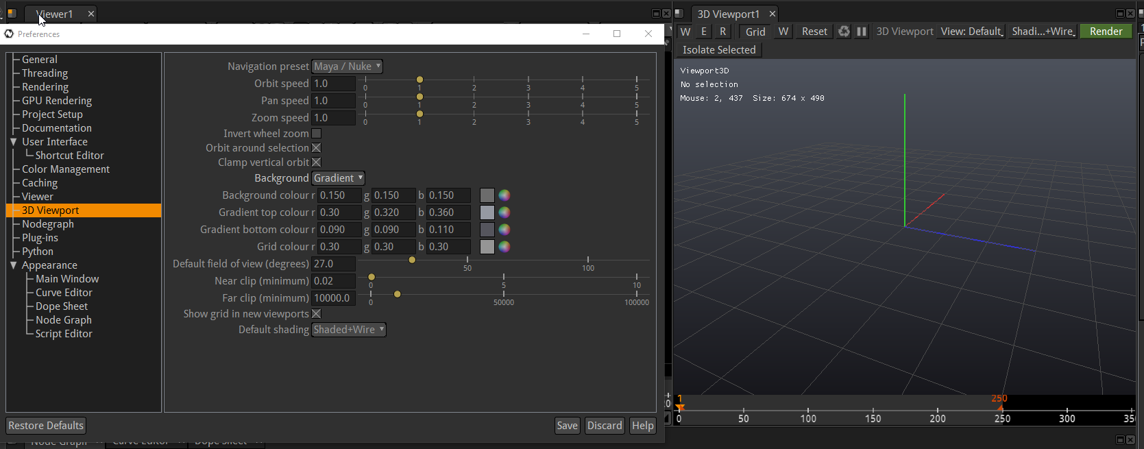Screen dimensions: 1144x449
Task: Click the pane-layout icon left of 3D Viewport1 tab
Action: (x=679, y=13)
